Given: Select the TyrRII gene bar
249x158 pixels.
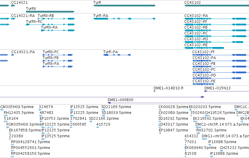Looking at the screenshot, I should (50, 12).
